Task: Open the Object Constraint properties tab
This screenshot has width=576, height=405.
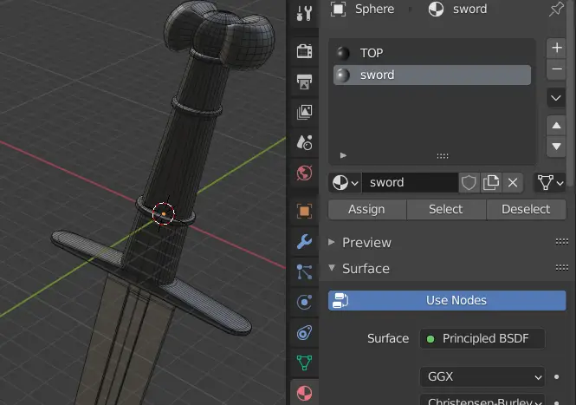Action: click(x=304, y=333)
